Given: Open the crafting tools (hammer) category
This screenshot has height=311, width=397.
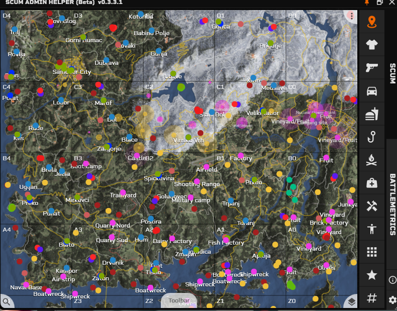Looking at the screenshot, I should click(x=372, y=206).
